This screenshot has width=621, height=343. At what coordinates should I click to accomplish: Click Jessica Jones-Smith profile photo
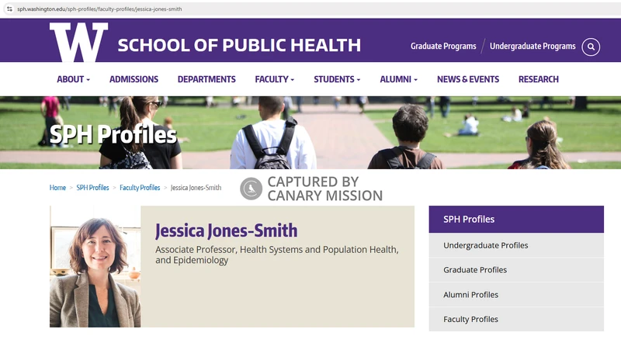[x=95, y=266]
